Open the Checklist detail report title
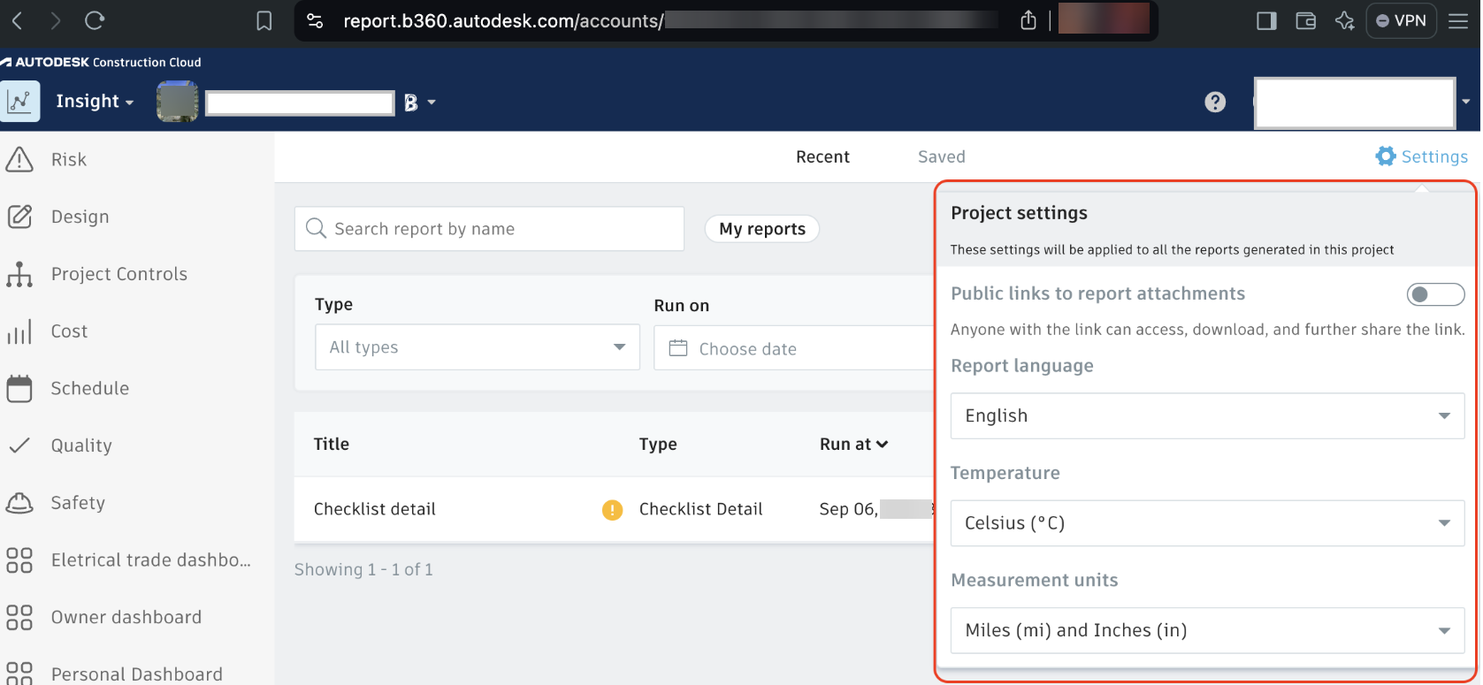 (375, 509)
